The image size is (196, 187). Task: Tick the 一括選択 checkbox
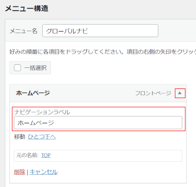click(17, 68)
